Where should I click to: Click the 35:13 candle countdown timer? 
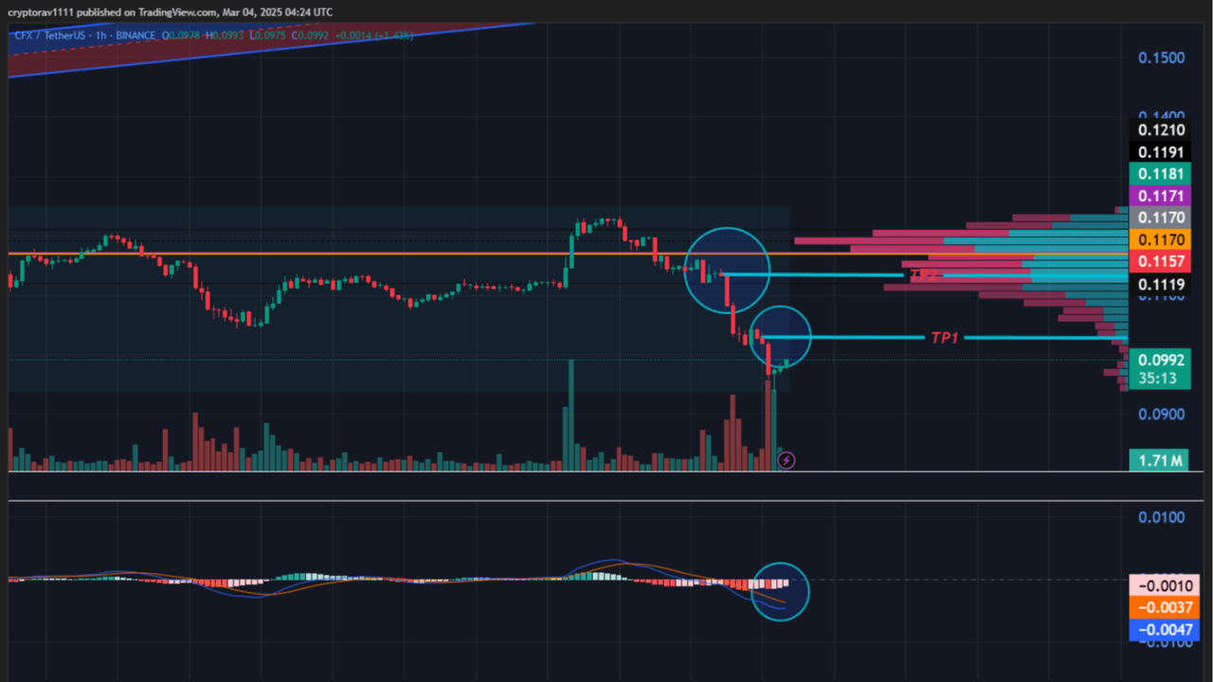click(1160, 376)
